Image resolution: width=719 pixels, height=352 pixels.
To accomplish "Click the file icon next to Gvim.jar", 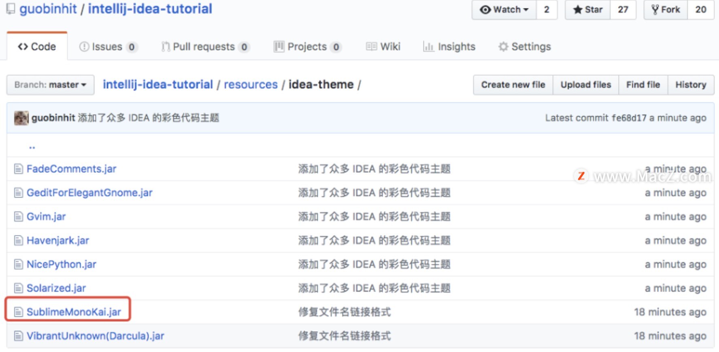I will [x=18, y=216].
